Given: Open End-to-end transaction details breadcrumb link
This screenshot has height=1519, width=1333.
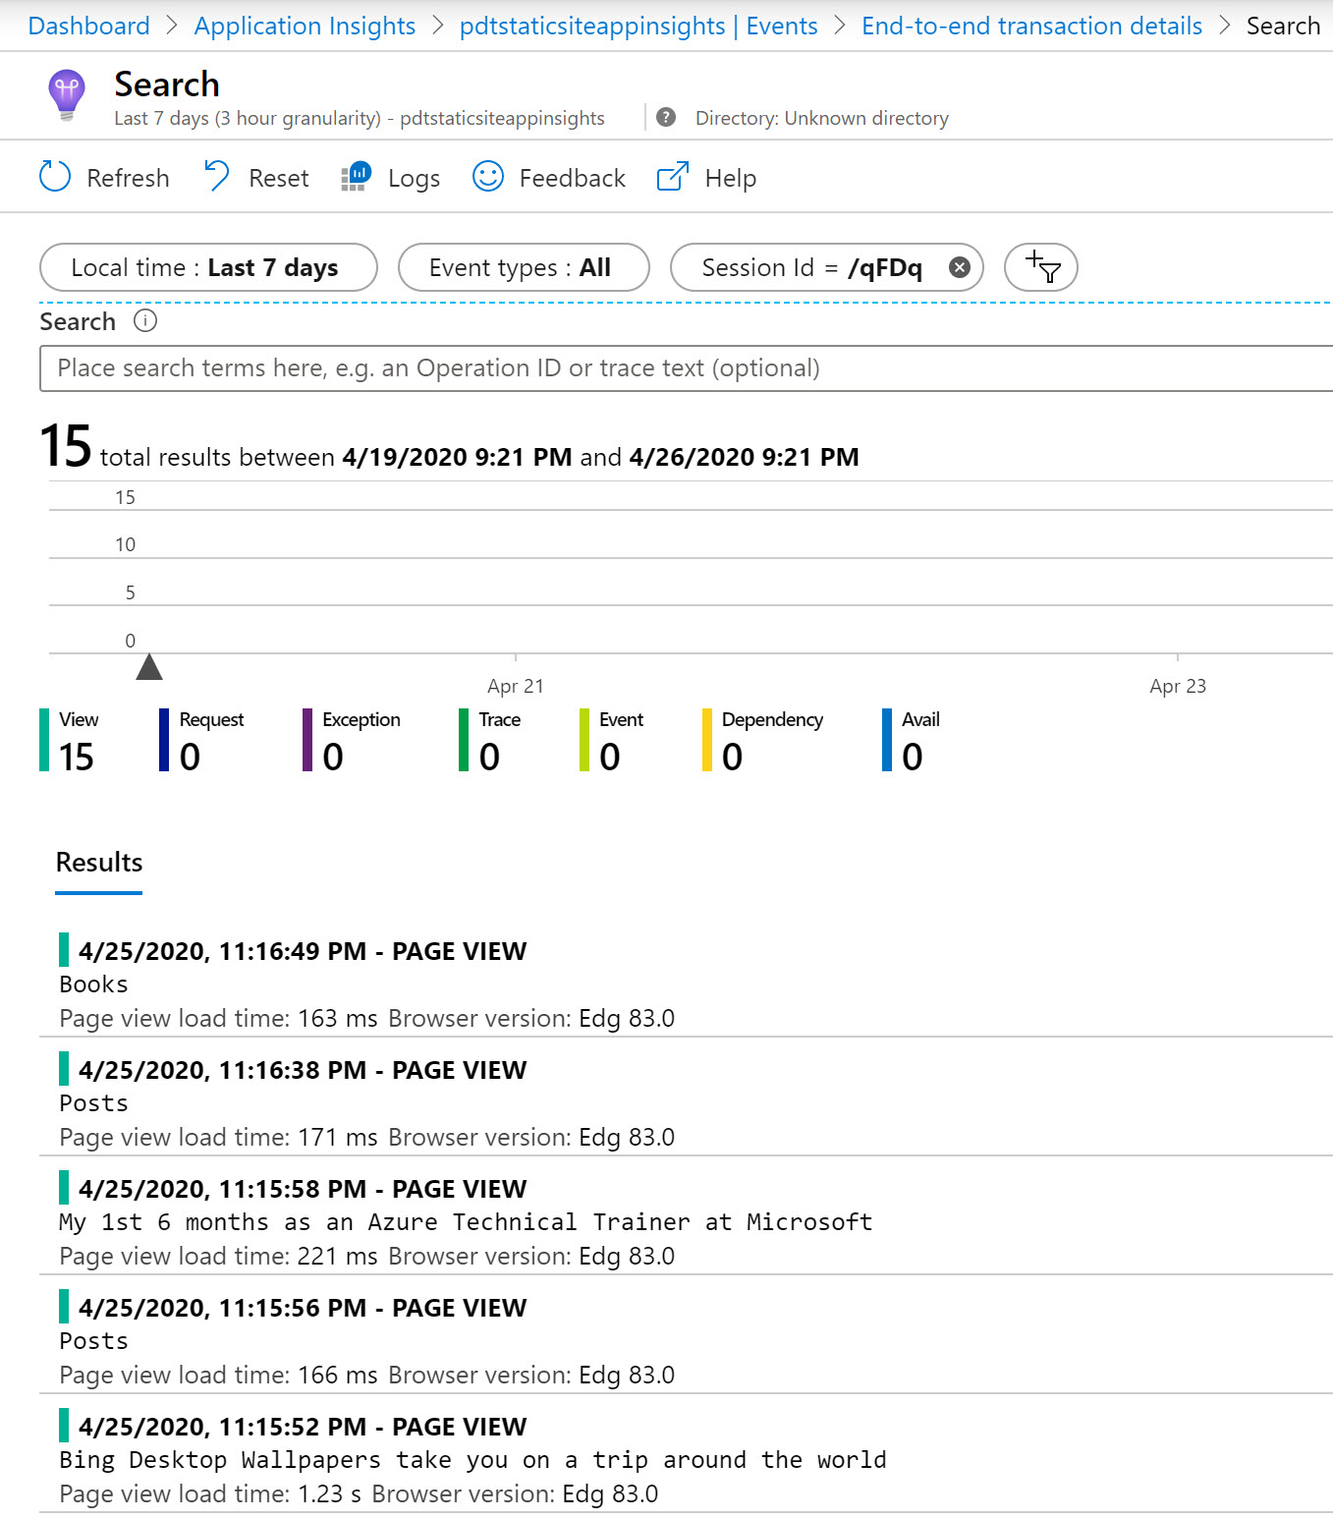Looking at the screenshot, I should point(1030,26).
